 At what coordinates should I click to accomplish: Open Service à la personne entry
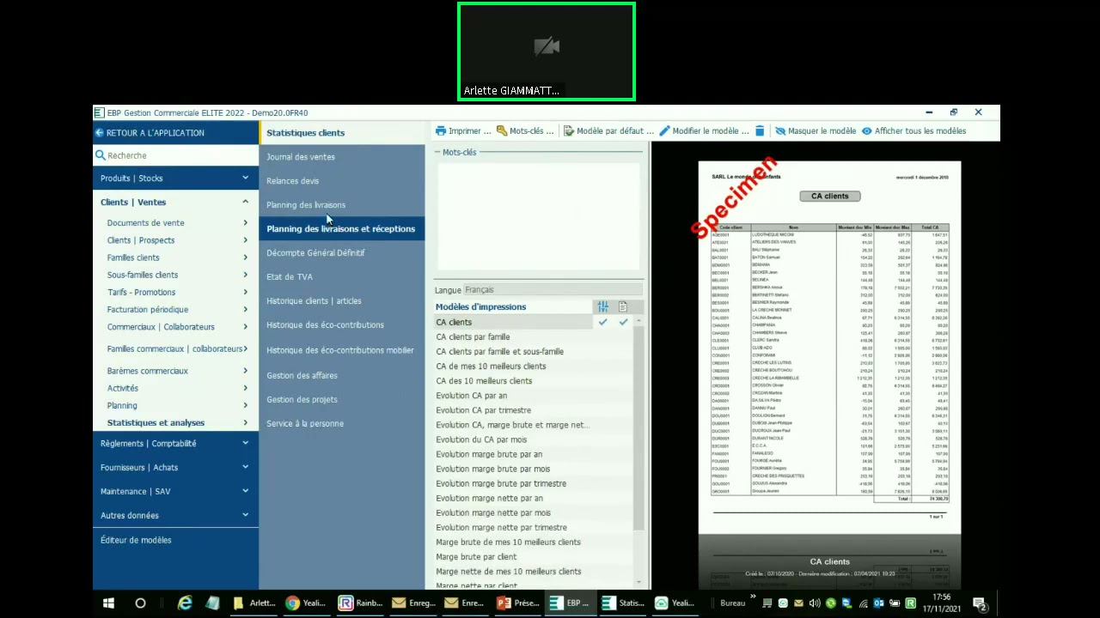pyautogui.click(x=305, y=424)
